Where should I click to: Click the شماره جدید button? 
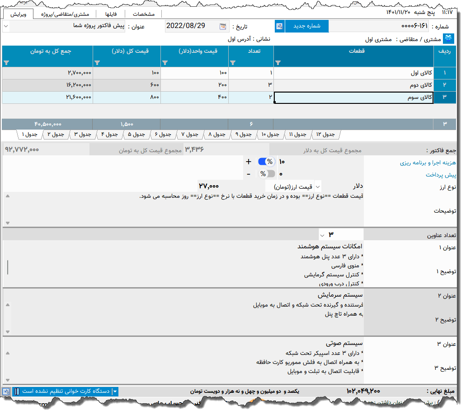point(308,26)
